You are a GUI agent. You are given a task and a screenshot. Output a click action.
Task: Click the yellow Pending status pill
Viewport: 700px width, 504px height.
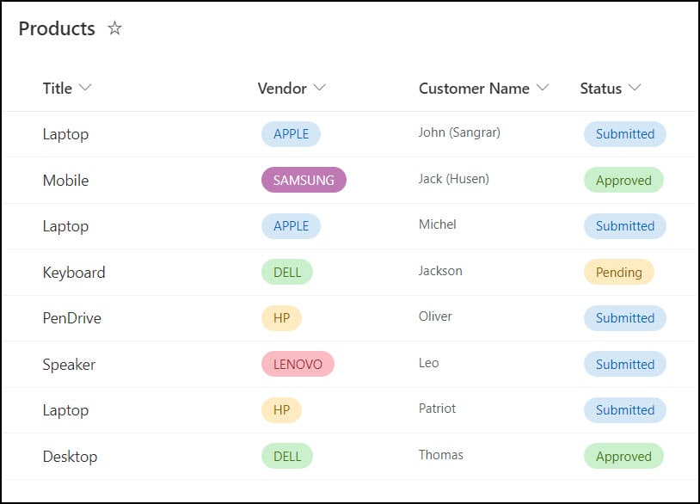pos(619,272)
